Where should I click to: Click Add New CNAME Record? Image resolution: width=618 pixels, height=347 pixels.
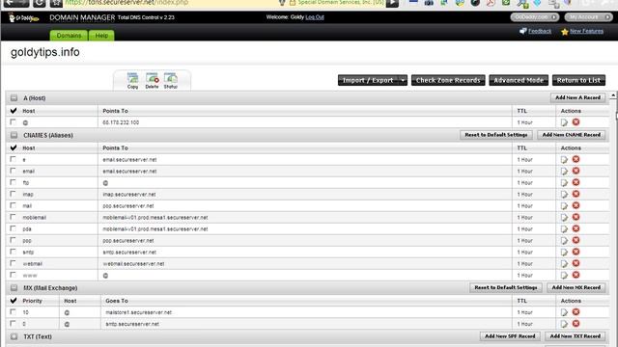click(x=571, y=135)
